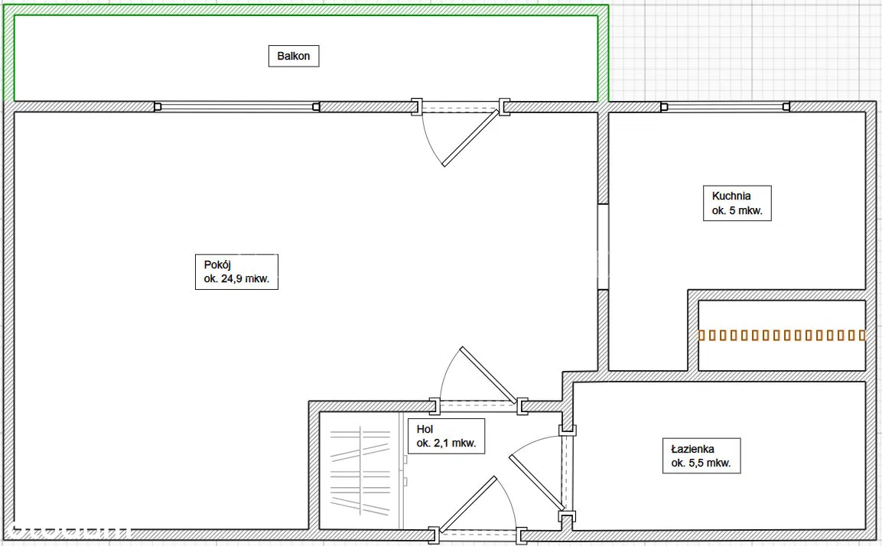The height and width of the screenshot is (546, 882).
Task: Select the Pokój window on the balcony wall
Action: (x=237, y=107)
